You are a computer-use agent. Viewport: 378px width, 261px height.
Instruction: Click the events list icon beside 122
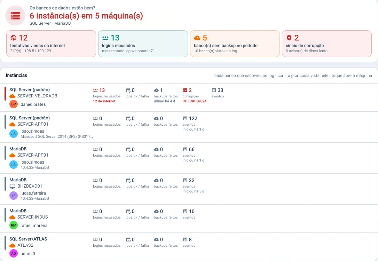185,119
